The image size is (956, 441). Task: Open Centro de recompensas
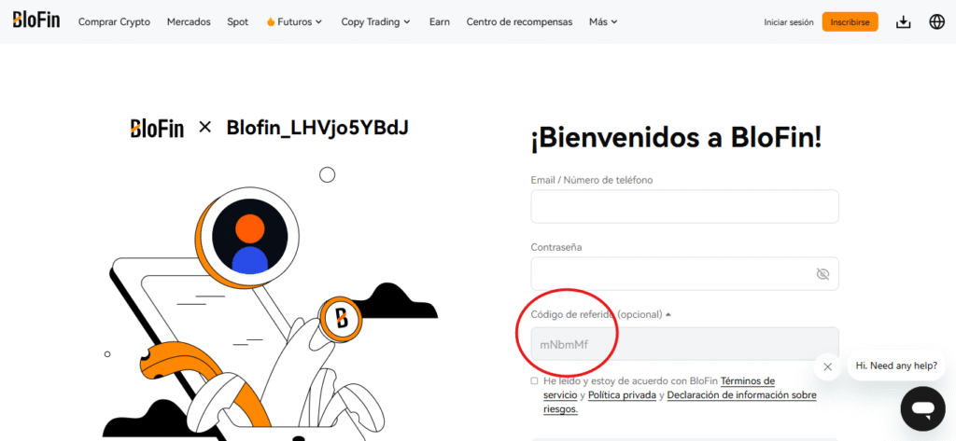pos(519,22)
